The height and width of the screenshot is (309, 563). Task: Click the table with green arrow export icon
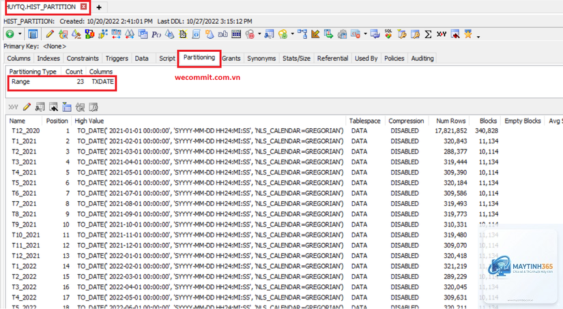coord(328,34)
